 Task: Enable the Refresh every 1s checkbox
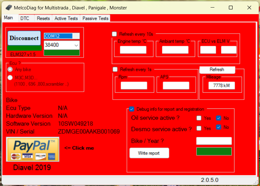pos(115,69)
